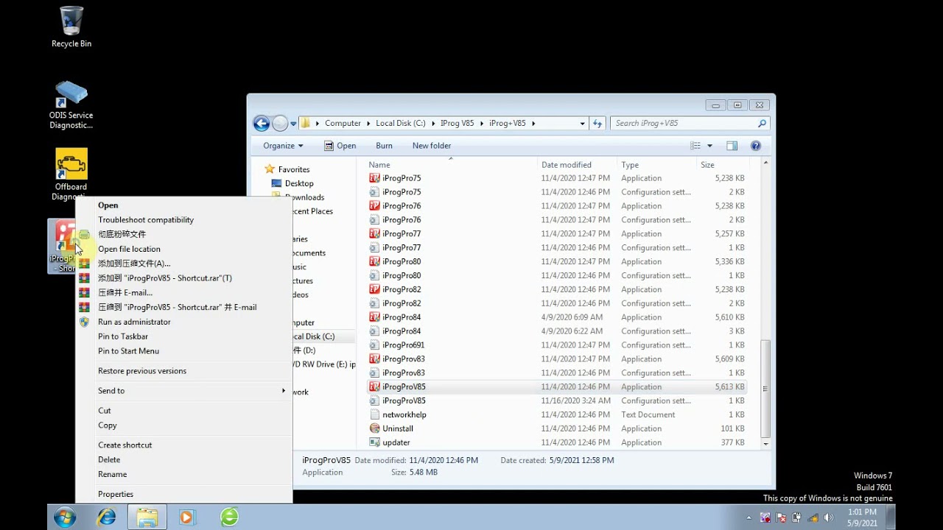
Task: Click IProg V85 breadcrumb in address bar
Action: (x=457, y=123)
